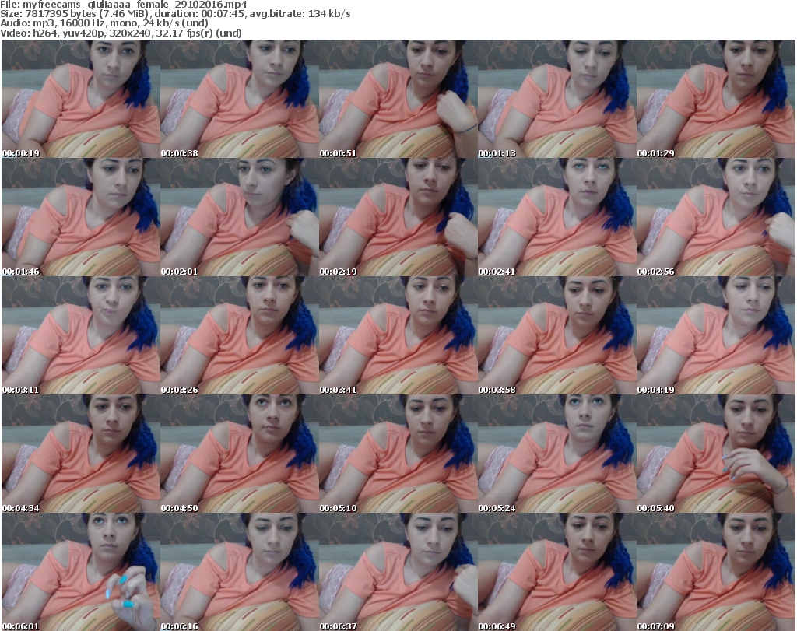Viewport: 797px width, 631px height.
Task: Click the Size and duration info line
Action: pyautogui.click(x=175, y=14)
